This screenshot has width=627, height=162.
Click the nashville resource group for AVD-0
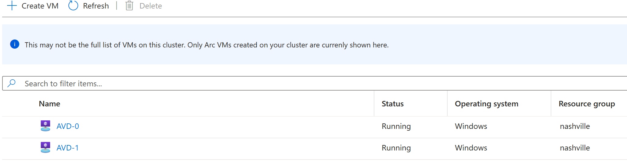[575, 126]
